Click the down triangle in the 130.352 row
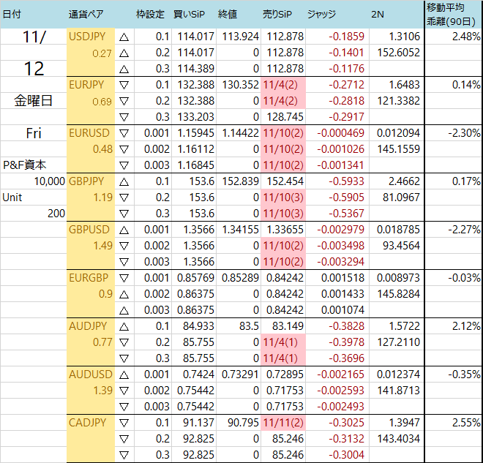483x463 pixels. point(124,85)
